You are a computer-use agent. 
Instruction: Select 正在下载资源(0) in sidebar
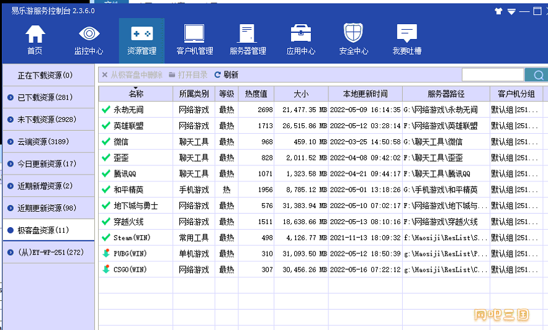(x=48, y=75)
